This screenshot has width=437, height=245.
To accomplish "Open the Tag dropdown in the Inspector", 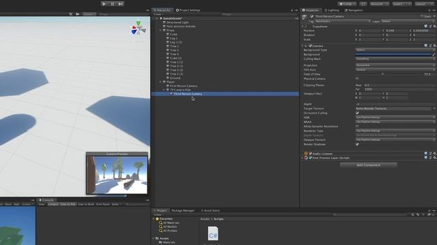I will (x=343, y=21).
